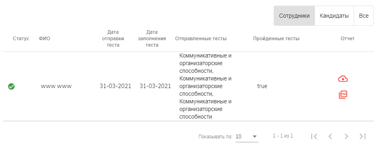The image size is (382, 152).
Task: Click the Дата отправки теста header
Action: pos(113,39)
